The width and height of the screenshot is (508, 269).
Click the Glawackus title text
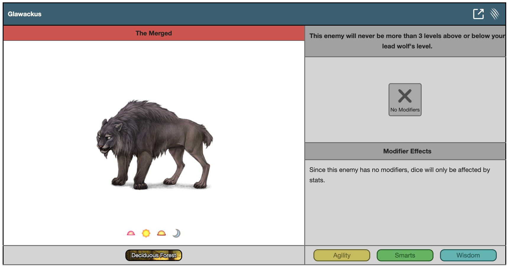(x=25, y=14)
